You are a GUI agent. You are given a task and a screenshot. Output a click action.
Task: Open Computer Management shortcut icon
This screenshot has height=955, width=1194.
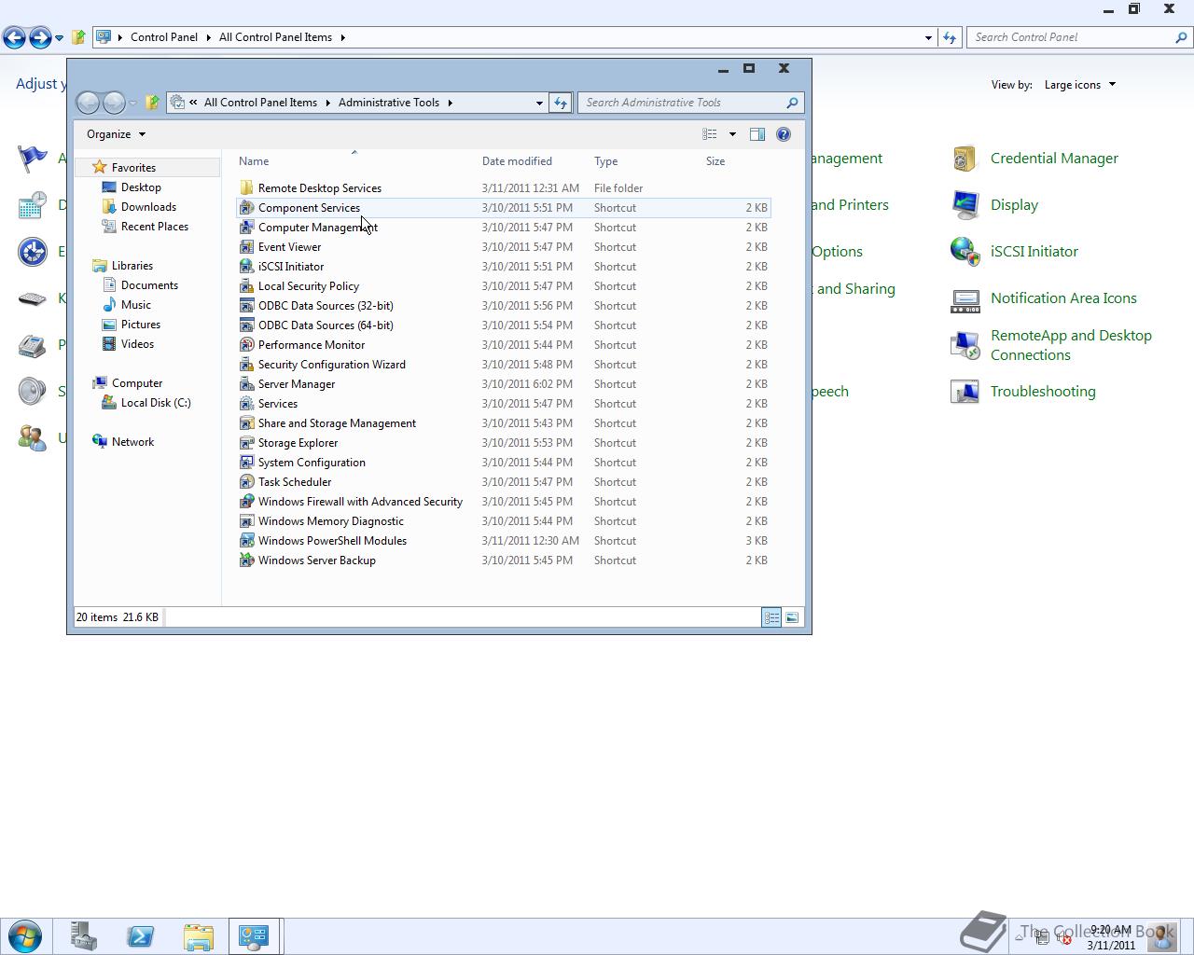(x=246, y=228)
